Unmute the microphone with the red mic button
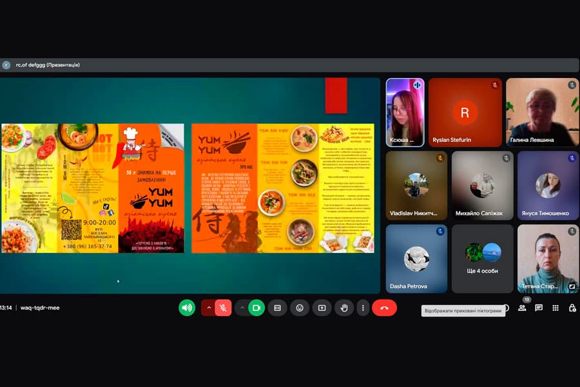 click(223, 308)
